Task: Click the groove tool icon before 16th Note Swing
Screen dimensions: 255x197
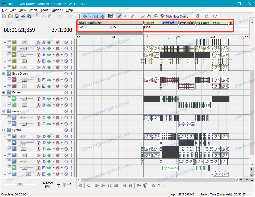Action: (162, 16)
